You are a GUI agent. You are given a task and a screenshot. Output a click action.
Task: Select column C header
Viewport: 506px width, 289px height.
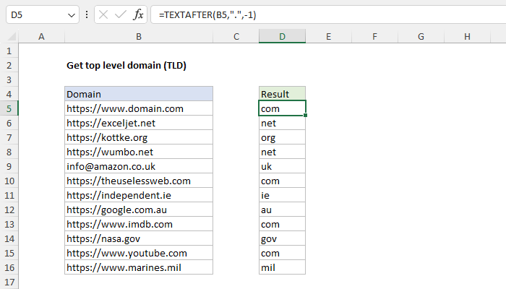[x=236, y=36]
